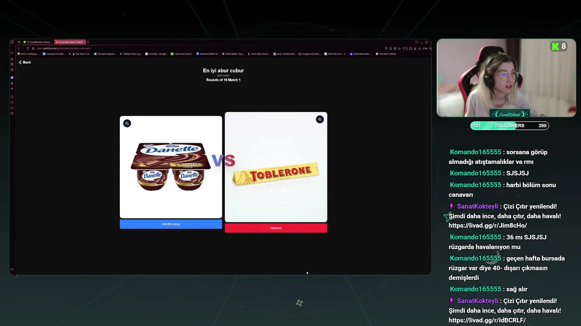The image size is (581, 326).
Task: Click the 'Rounds of 16 Match 1' text
Action: point(223,80)
